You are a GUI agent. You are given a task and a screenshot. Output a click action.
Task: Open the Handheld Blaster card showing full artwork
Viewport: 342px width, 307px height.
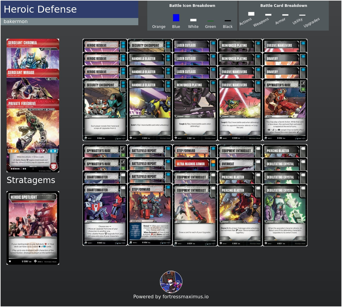pos(150,110)
